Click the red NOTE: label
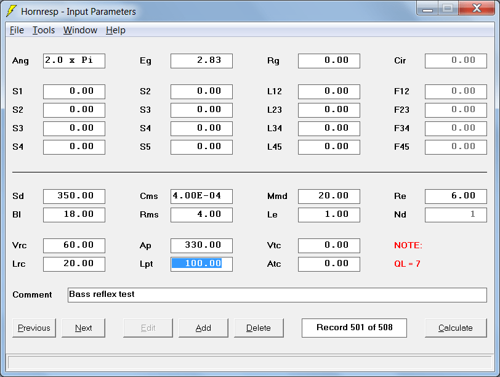This screenshot has width=500, height=377. point(408,245)
